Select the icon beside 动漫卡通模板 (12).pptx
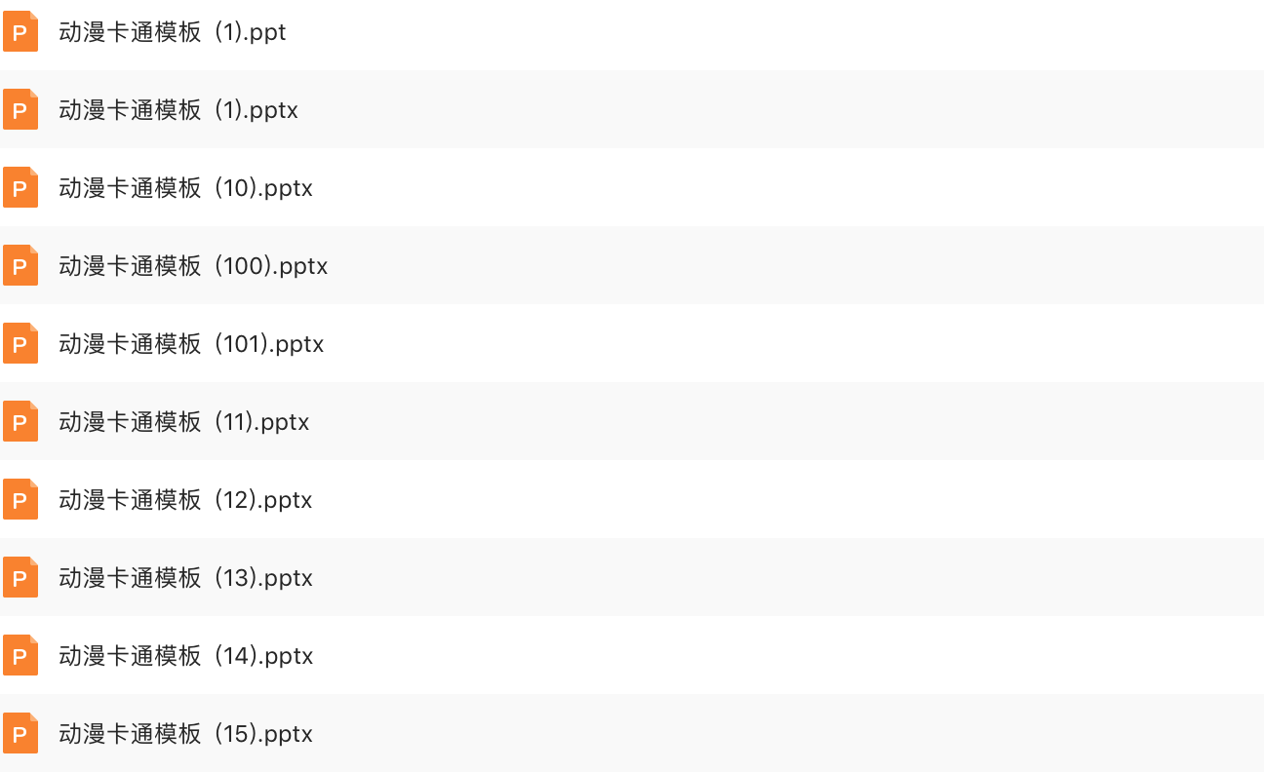Viewport: 1264px width, 772px height. [20, 499]
